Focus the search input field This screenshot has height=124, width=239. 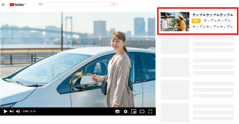point(74,4)
